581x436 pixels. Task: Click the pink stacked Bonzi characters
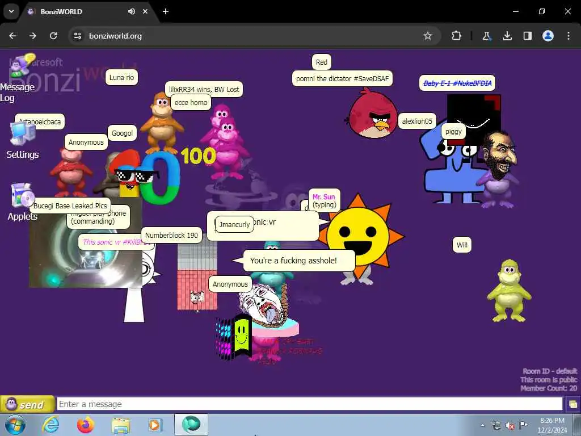pos(225,142)
